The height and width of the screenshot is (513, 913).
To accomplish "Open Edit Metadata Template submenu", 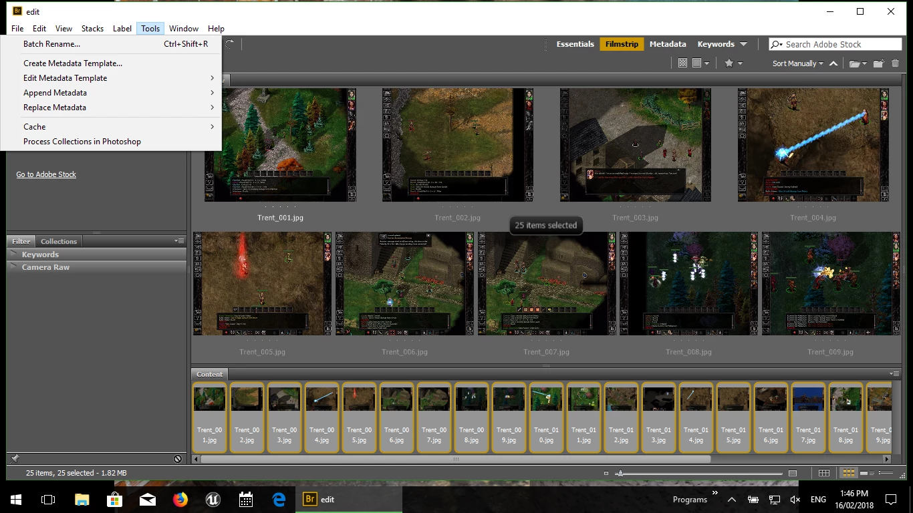I will point(111,78).
